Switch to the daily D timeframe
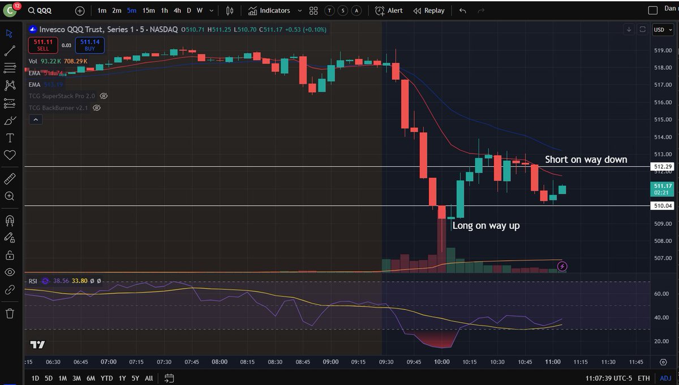Image resolution: width=679 pixels, height=385 pixels. 189,11
